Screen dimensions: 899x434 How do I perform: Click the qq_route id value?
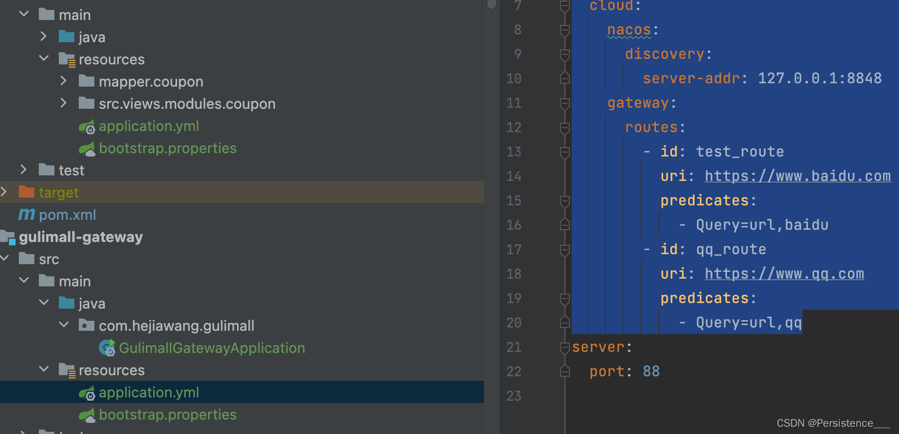tap(731, 249)
